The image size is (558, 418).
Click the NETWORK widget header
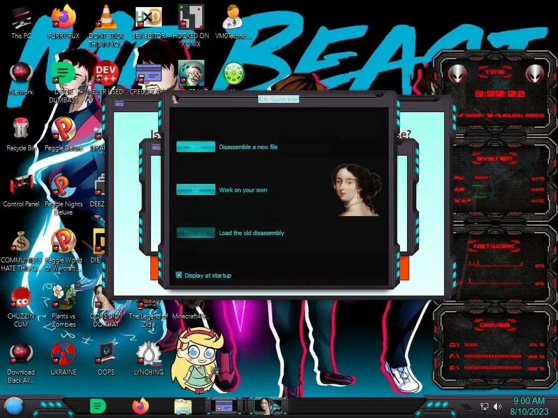click(x=494, y=246)
